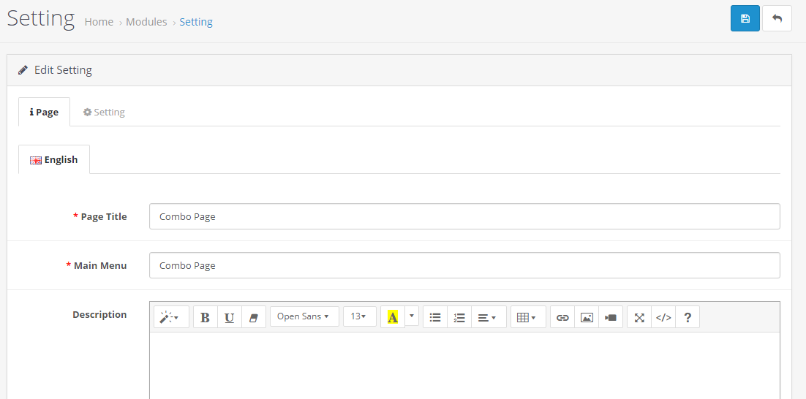Click the blue Save icon button
This screenshot has width=806, height=399.
[x=745, y=18]
